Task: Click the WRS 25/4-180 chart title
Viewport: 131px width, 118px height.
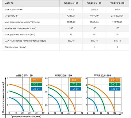Action: [x=24, y=75]
